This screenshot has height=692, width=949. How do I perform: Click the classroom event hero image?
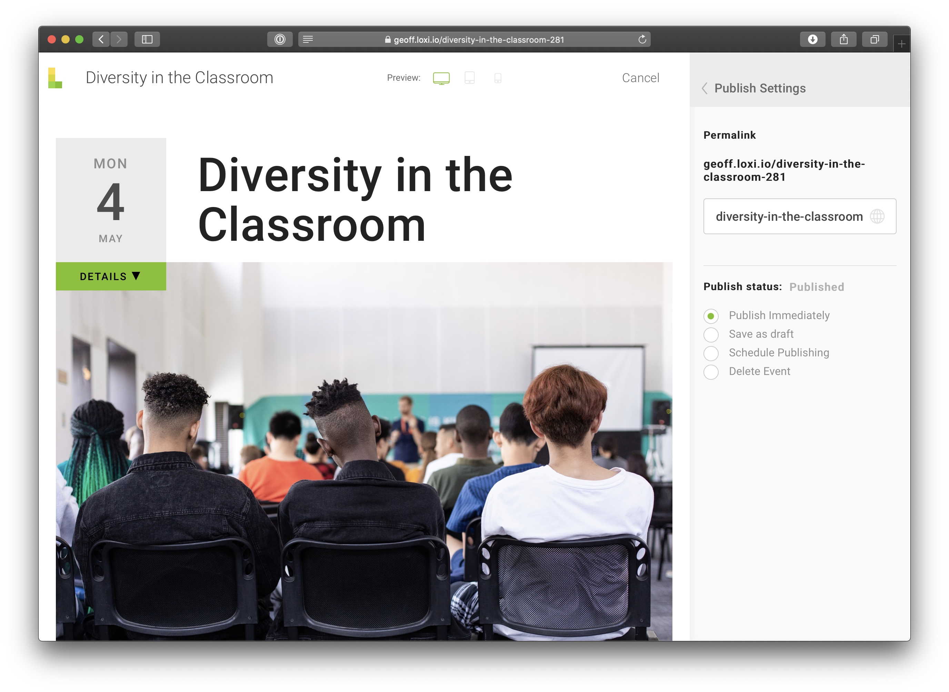pos(364,452)
